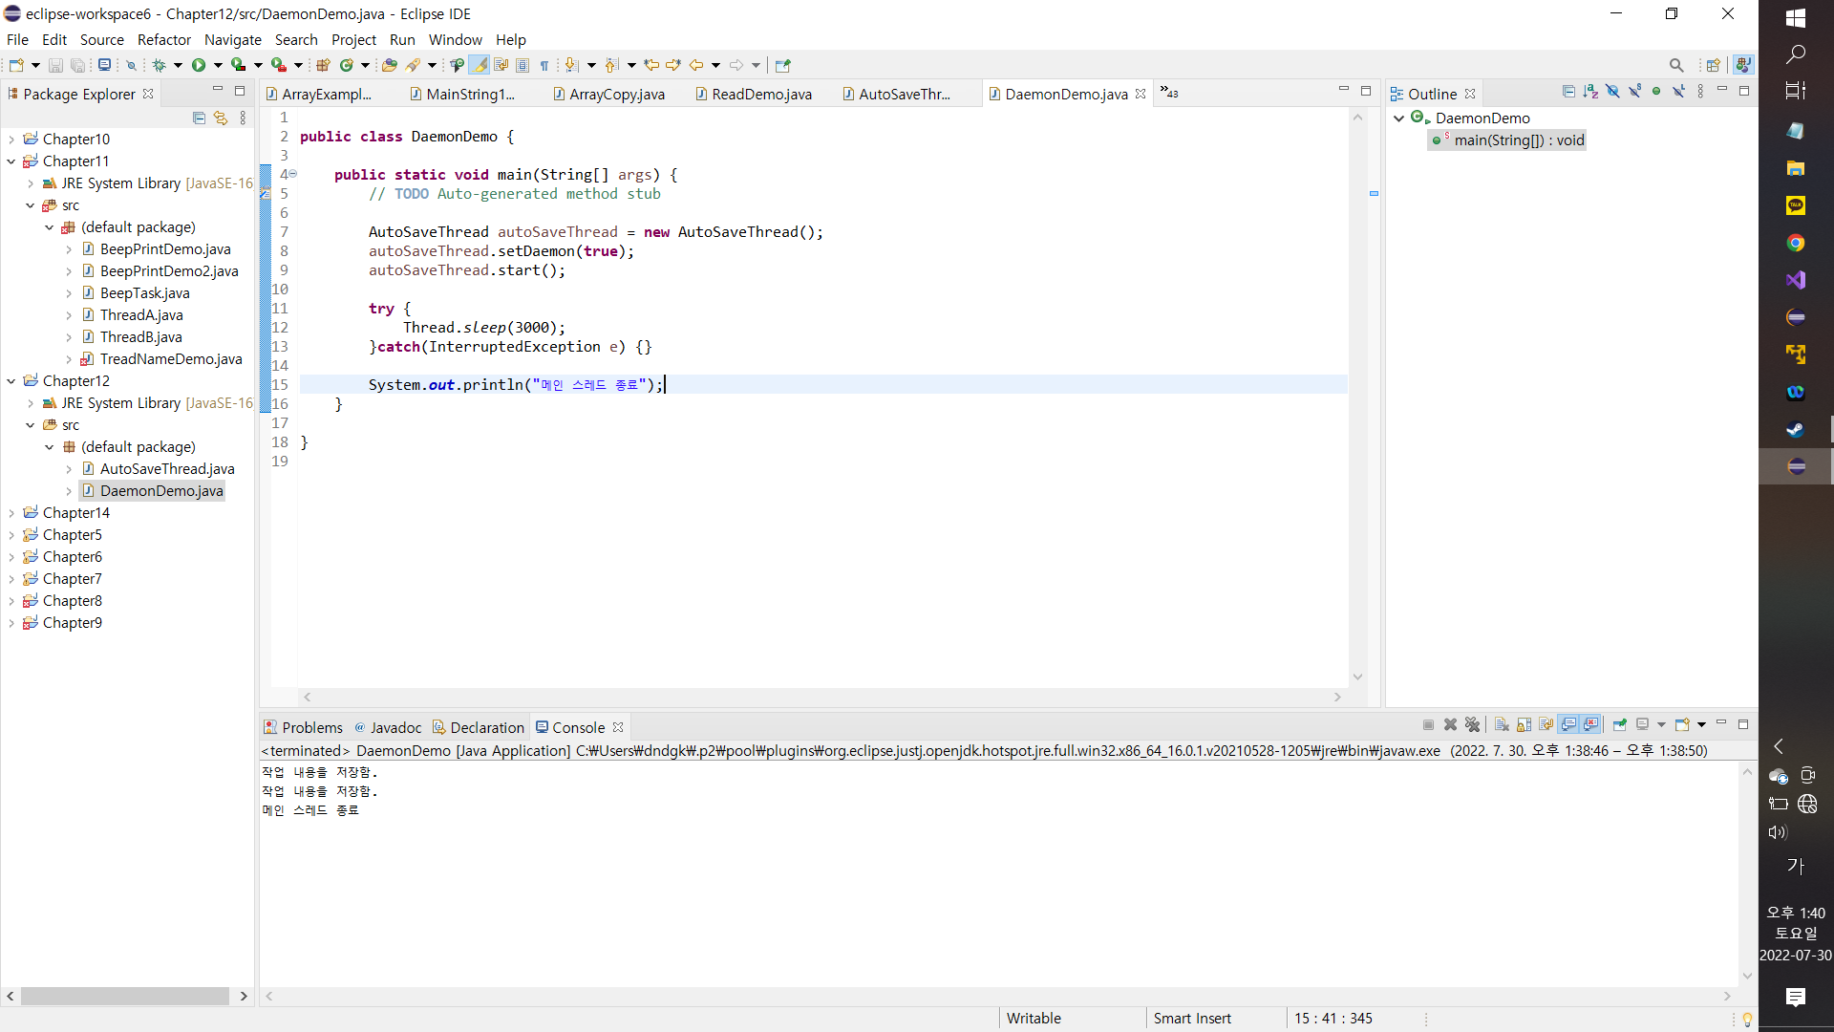Click the Clear Console icon
Image resolution: width=1834 pixels, height=1032 pixels.
(1502, 725)
